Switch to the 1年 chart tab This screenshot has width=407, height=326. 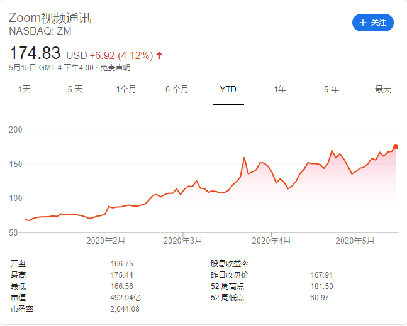[280, 89]
